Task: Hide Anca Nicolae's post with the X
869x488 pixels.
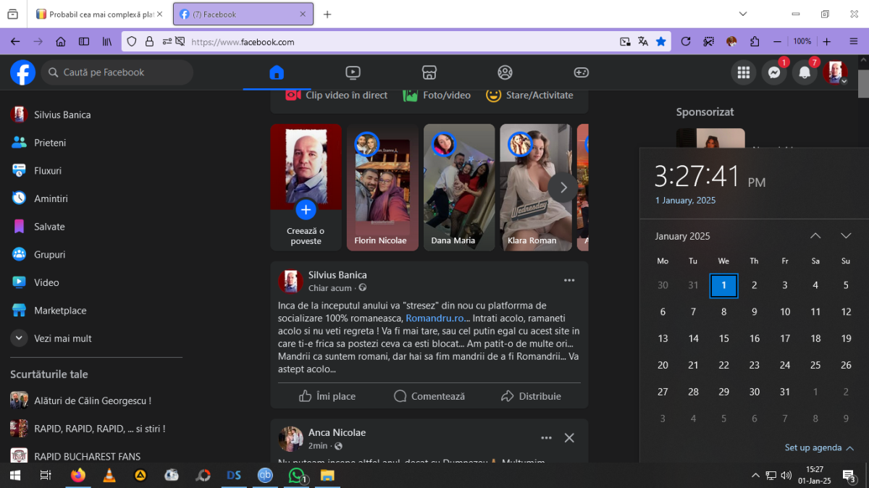Action: [569, 438]
